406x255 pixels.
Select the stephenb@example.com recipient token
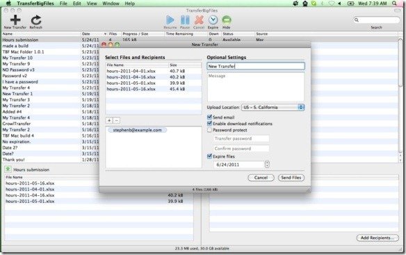click(137, 130)
